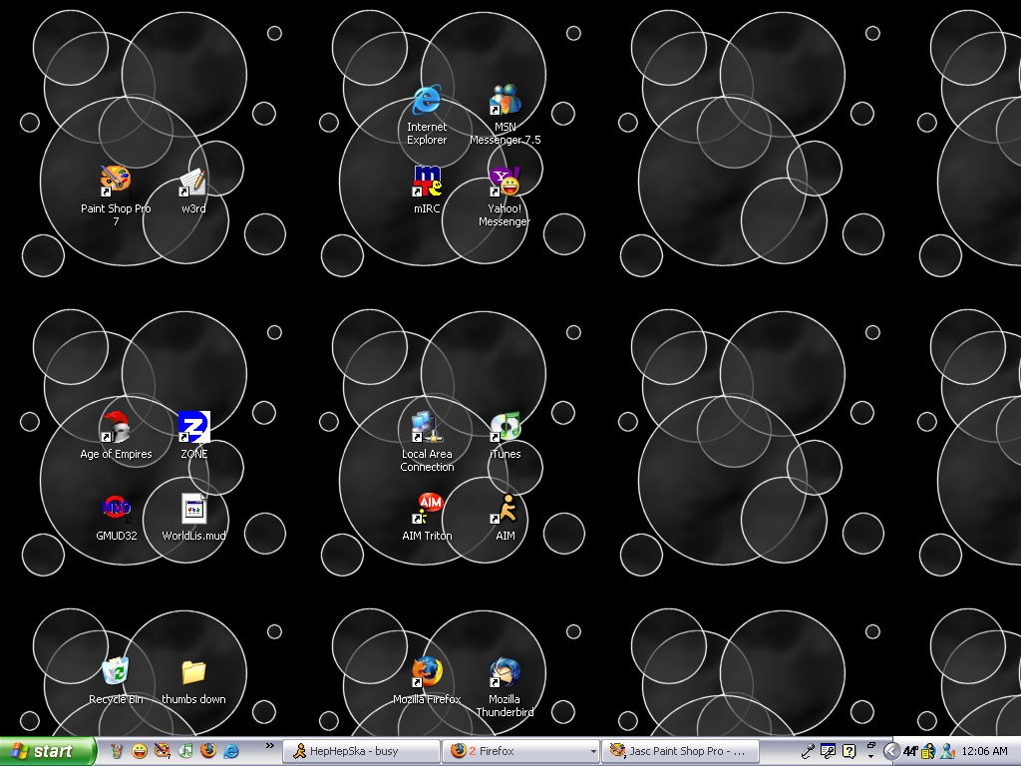Open the language bar help icon

point(850,751)
